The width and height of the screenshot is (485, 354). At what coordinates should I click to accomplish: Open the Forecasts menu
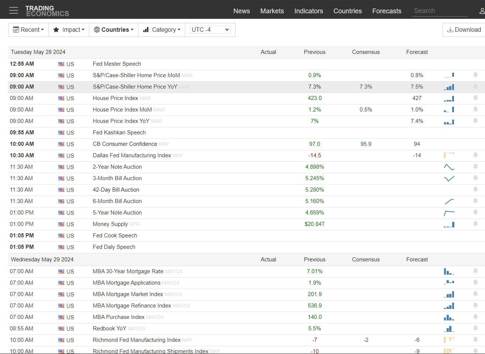click(x=386, y=11)
